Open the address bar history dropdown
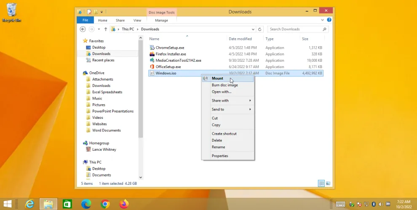Screen dimensions: 417x210 253,29
